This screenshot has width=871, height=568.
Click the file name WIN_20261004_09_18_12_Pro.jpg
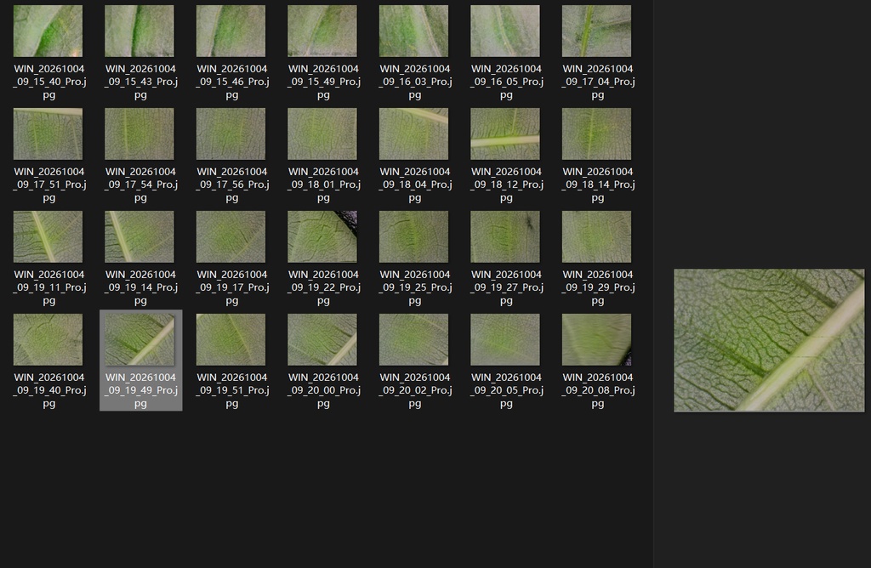(506, 185)
